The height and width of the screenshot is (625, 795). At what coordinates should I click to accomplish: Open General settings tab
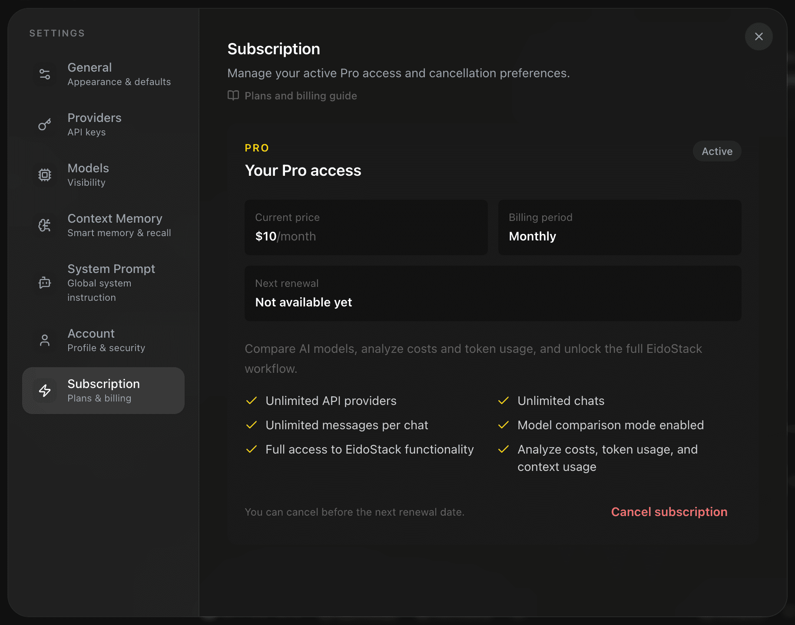[x=103, y=74]
